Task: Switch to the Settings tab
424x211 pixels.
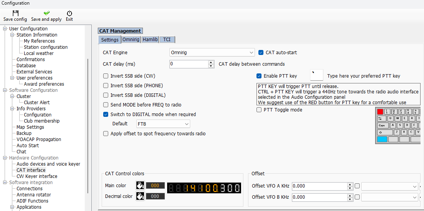Action: pyautogui.click(x=109, y=40)
